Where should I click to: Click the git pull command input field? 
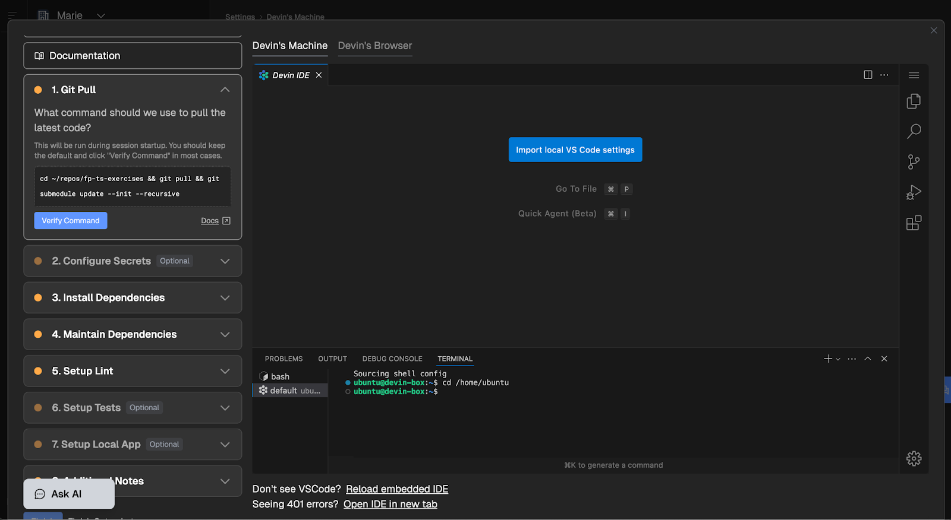coord(133,186)
